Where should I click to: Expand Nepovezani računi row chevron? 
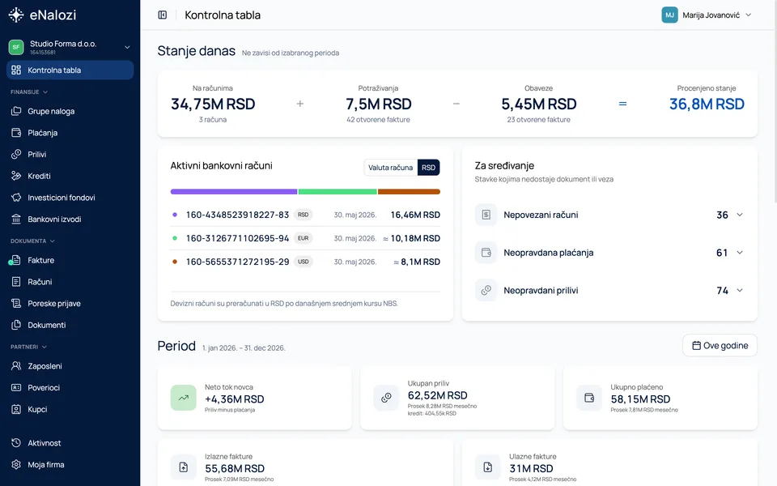click(740, 215)
